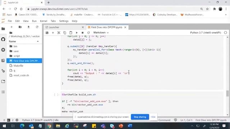Open Windows Start menu
The height and width of the screenshot is (129, 230).
4,126
